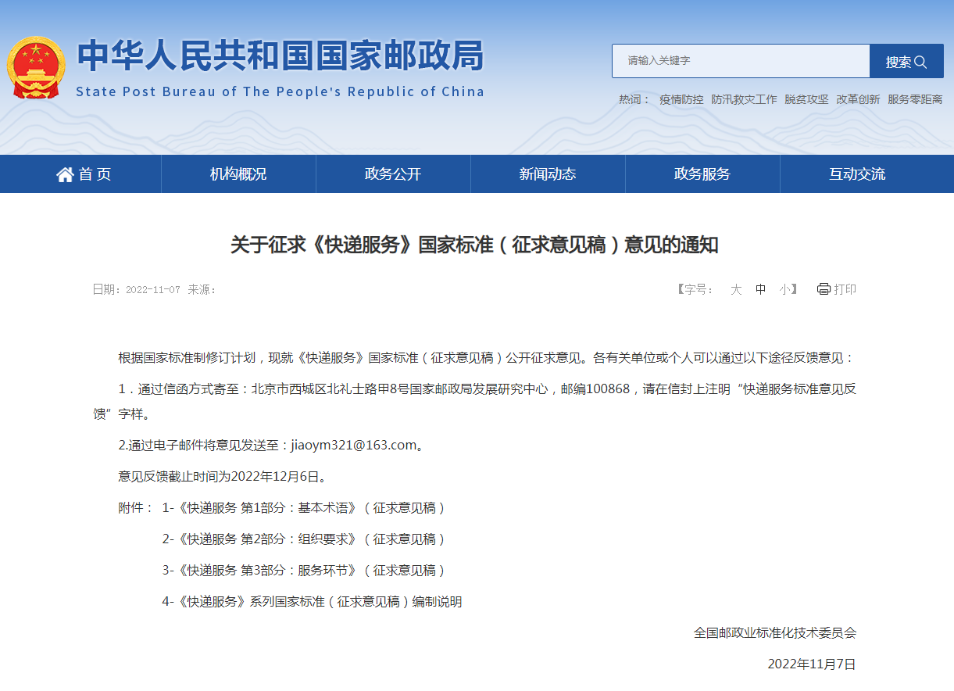Open the 政务公开 navigation tab

click(393, 174)
